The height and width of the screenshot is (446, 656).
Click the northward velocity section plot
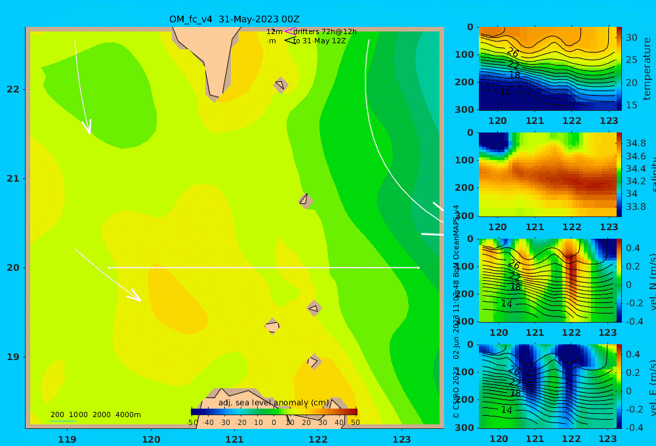[x=547, y=280]
